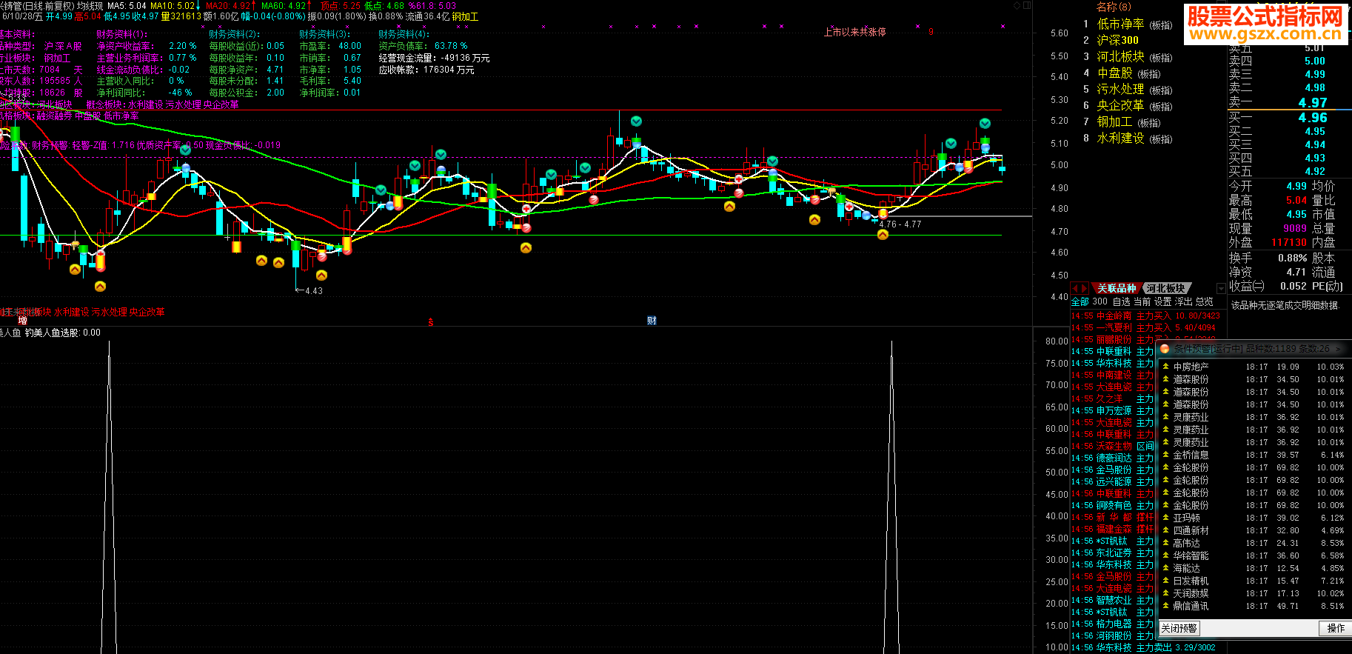
Task: Click the arrow icon beside 海能达
Action: (x=1165, y=568)
